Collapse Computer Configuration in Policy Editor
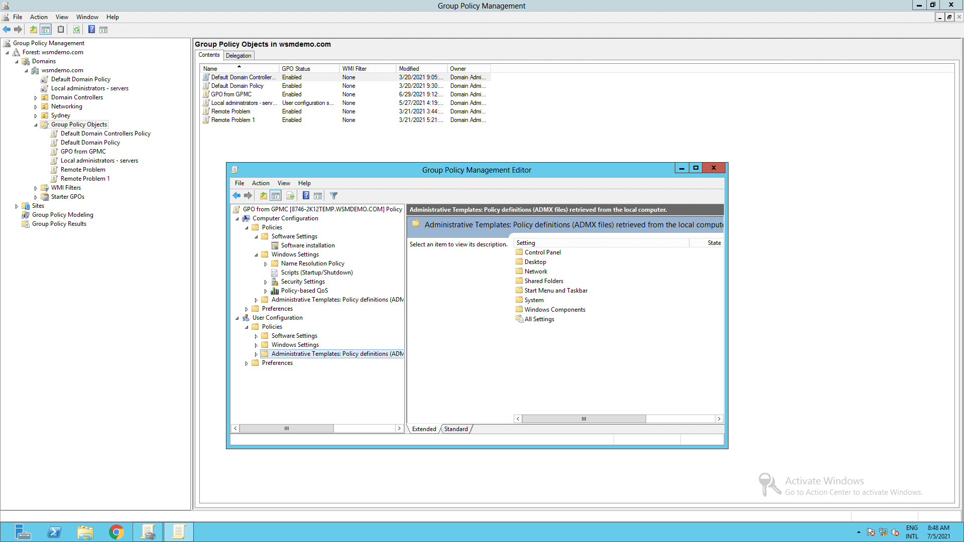The height and width of the screenshot is (542, 964). (x=237, y=219)
